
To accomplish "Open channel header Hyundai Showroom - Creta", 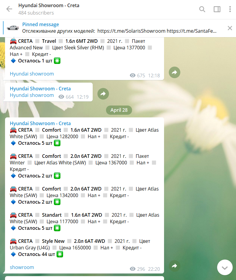I will (49, 6).
